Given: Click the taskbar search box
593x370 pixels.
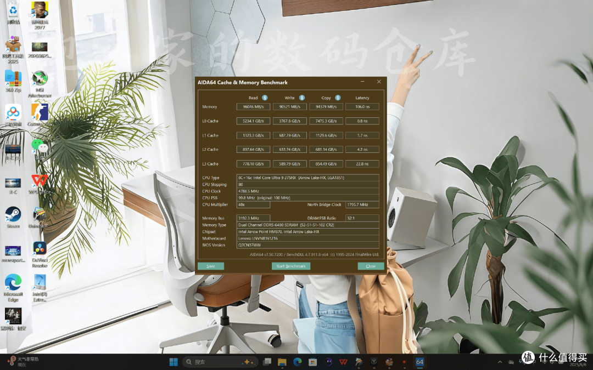Looking at the screenshot, I should point(221,362).
